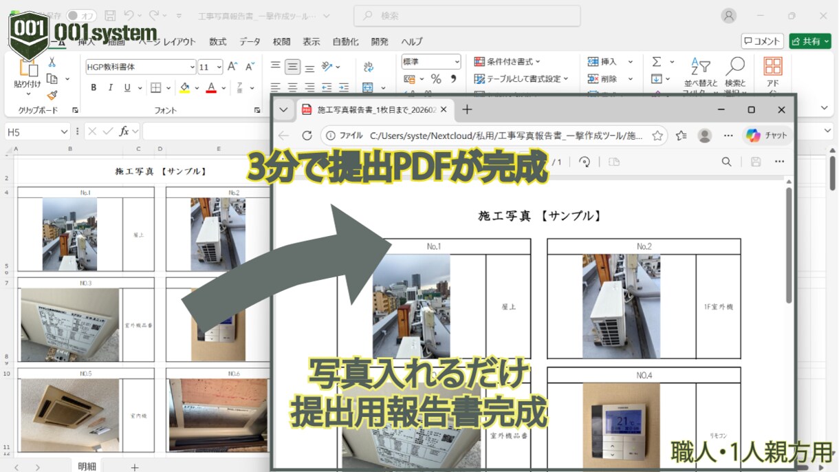
Task: Copy selection using the Excel copy icon
Action: pyautogui.click(x=52, y=78)
